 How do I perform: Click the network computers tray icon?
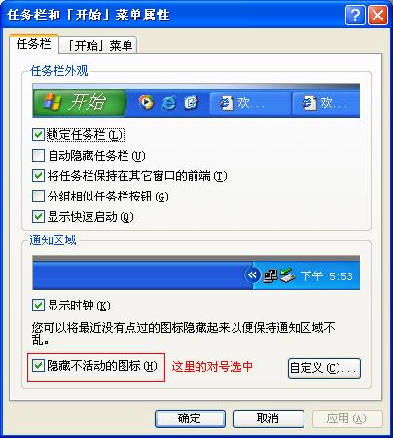(269, 275)
